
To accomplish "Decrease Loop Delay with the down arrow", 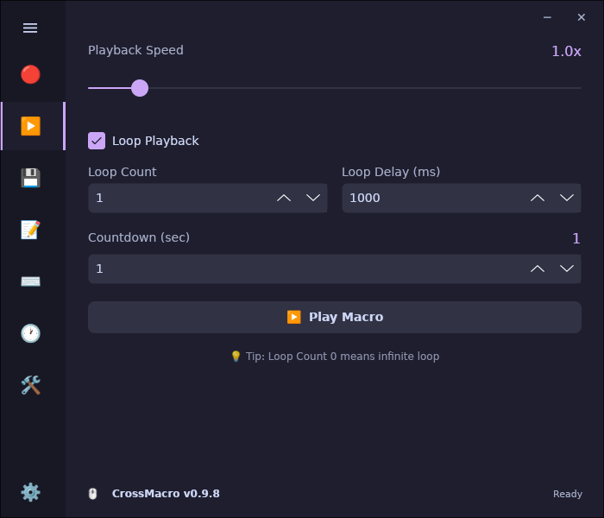I will tap(567, 198).
